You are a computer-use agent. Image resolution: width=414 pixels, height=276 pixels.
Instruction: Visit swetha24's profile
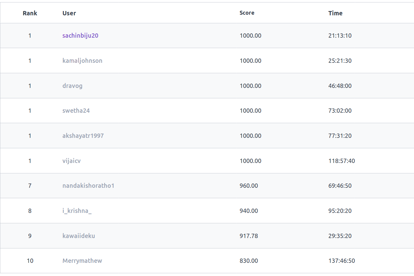tap(76, 111)
